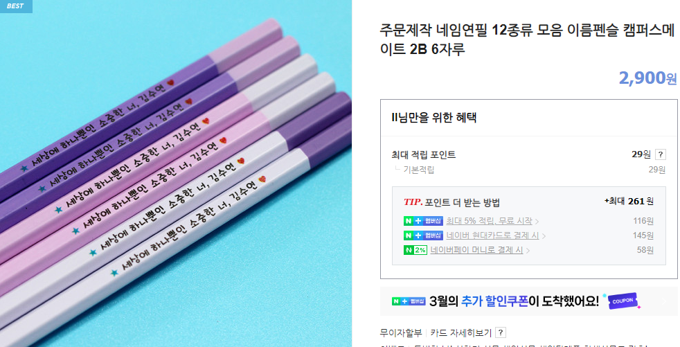The image size is (680, 347).
Task: Click the N+ 멤버십 badge beside 최대 5% 적립
Action: pos(423,221)
